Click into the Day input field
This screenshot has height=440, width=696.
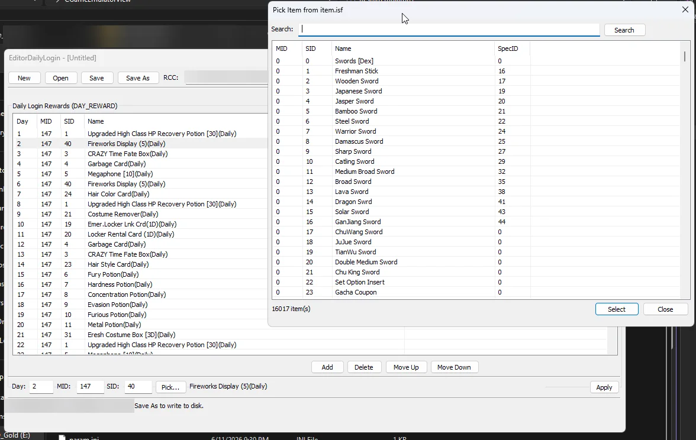[41, 387]
